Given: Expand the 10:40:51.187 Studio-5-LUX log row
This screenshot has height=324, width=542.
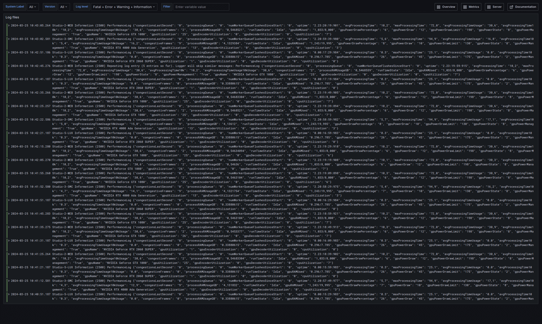Looking at the screenshot, I should [9, 294].
